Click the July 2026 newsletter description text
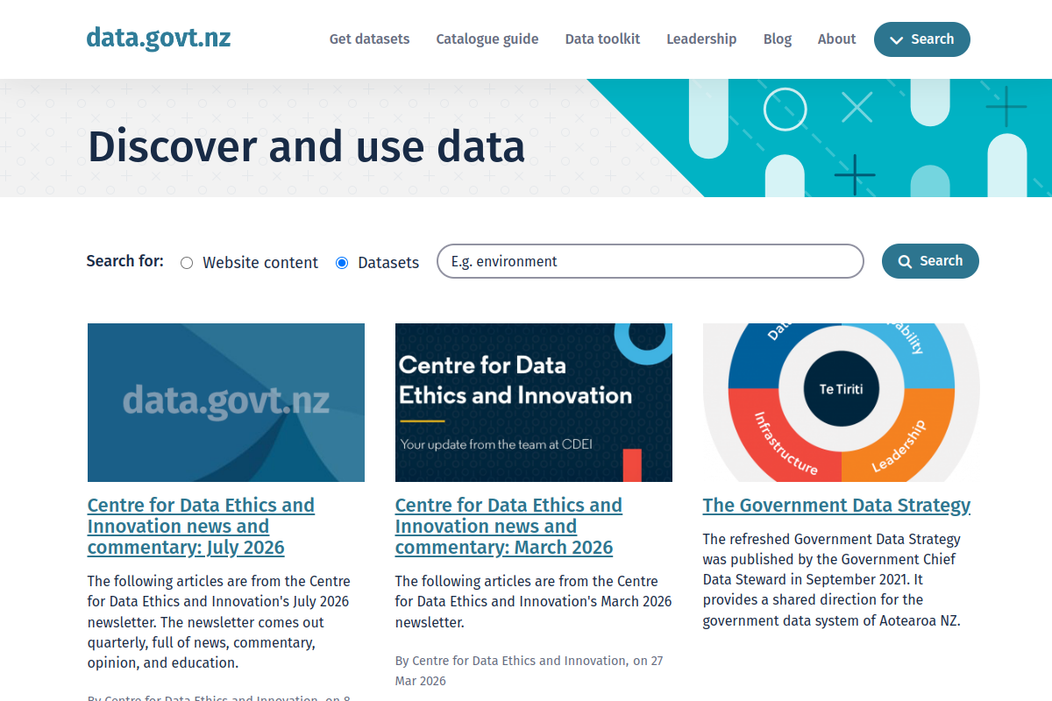The height and width of the screenshot is (701, 1052). 219,622
